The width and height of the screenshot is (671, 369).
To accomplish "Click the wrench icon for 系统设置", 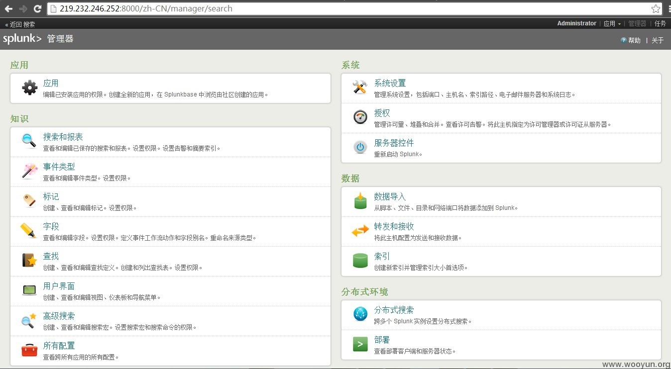I will click(x=360, y=88).
